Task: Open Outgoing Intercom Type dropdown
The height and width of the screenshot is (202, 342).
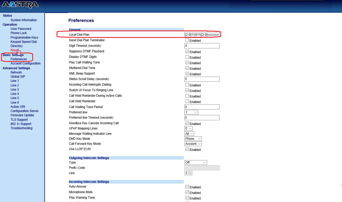Action: point(196,163)
